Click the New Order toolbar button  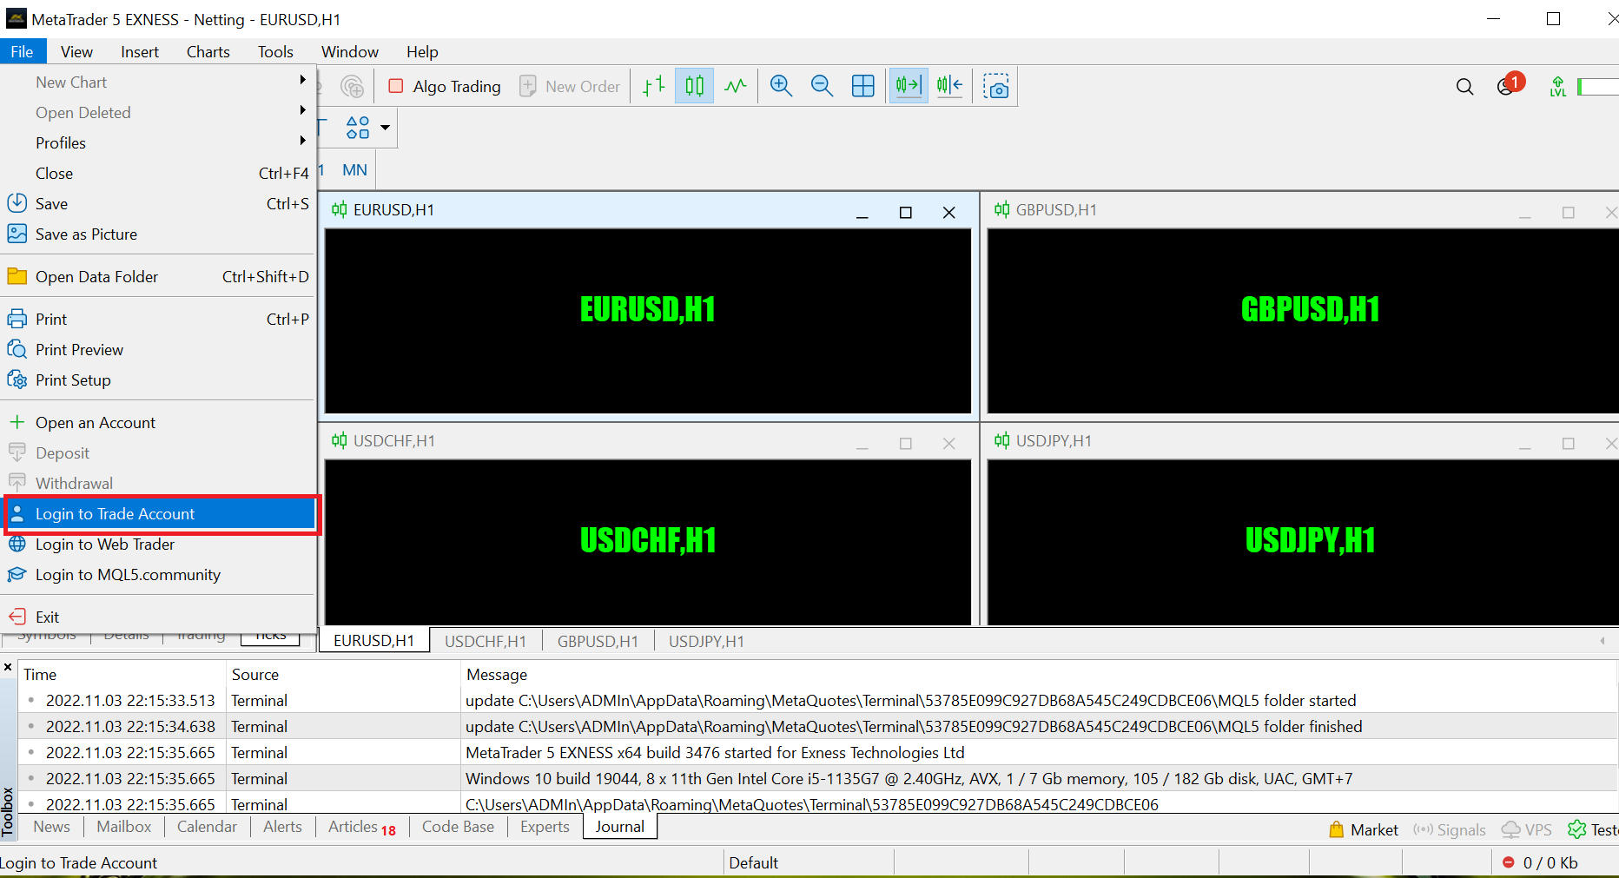(570, 86)
